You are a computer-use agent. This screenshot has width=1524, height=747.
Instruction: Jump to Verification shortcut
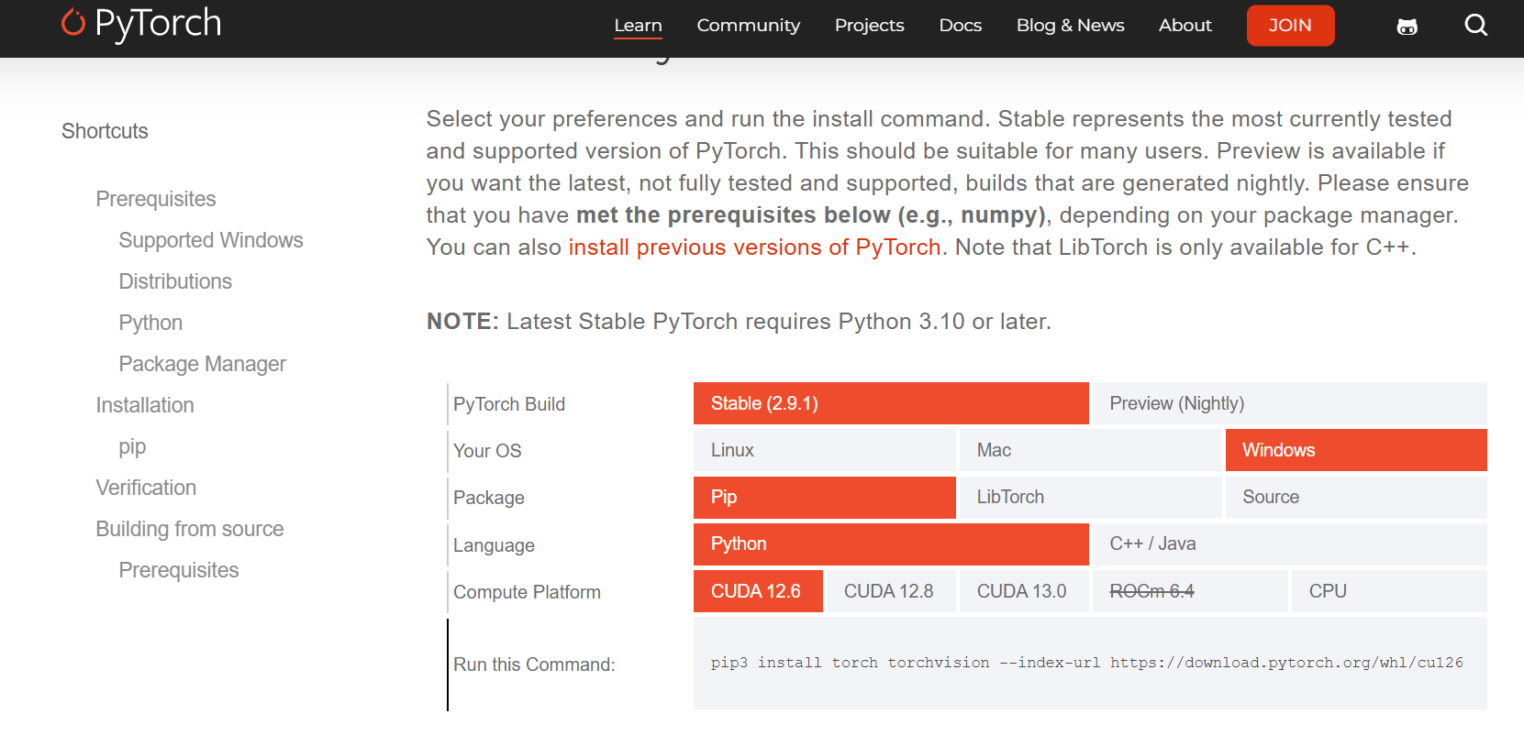click(146, 488)
